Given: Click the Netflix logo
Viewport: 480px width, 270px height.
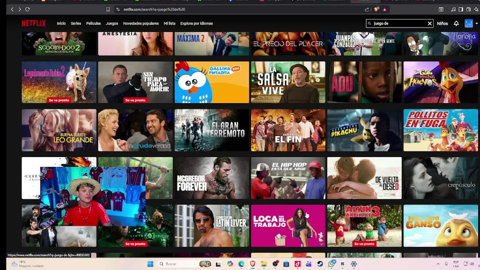Looking at the screenshot, I should (x=33, y=23).
